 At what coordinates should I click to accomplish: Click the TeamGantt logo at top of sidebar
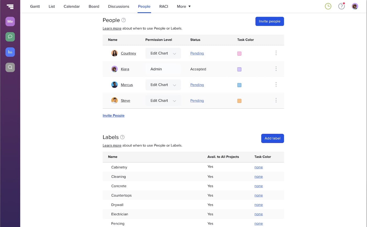pos(10,6)
